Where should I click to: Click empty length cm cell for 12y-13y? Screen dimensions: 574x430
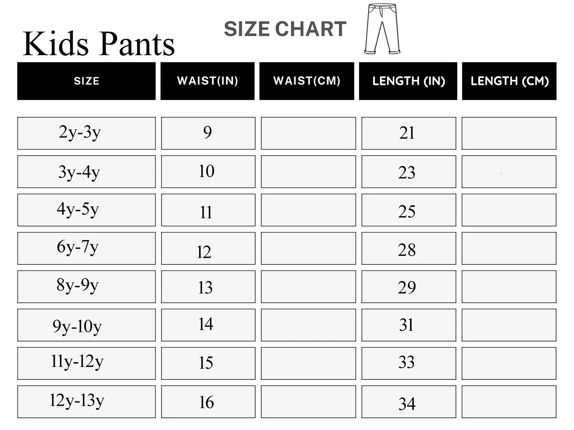tap(509, 402)
